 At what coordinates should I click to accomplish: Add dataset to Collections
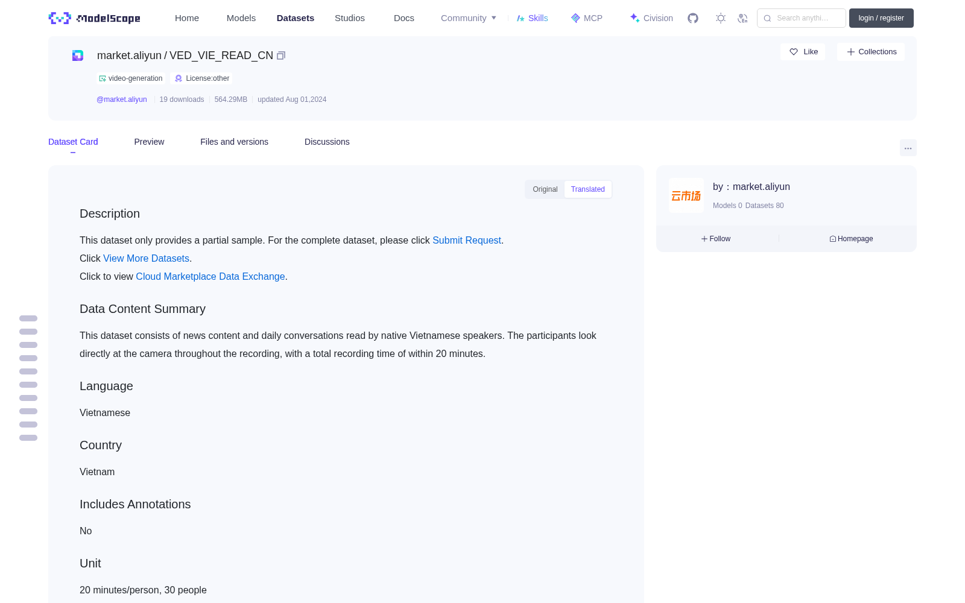871,52
